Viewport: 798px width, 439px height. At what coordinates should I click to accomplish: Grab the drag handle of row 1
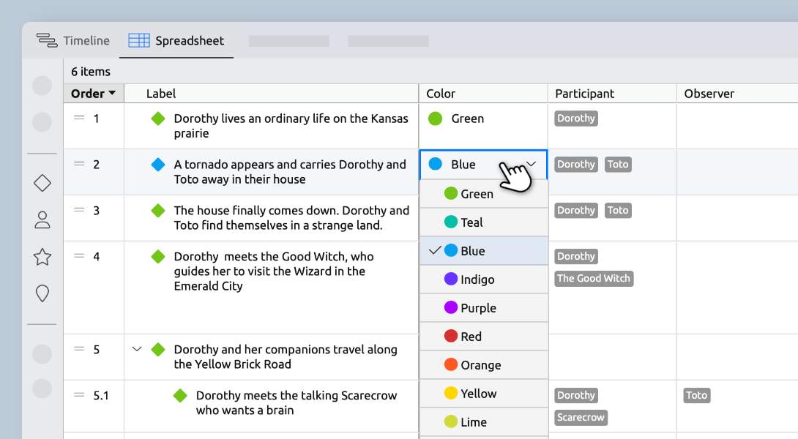[79, 118]
